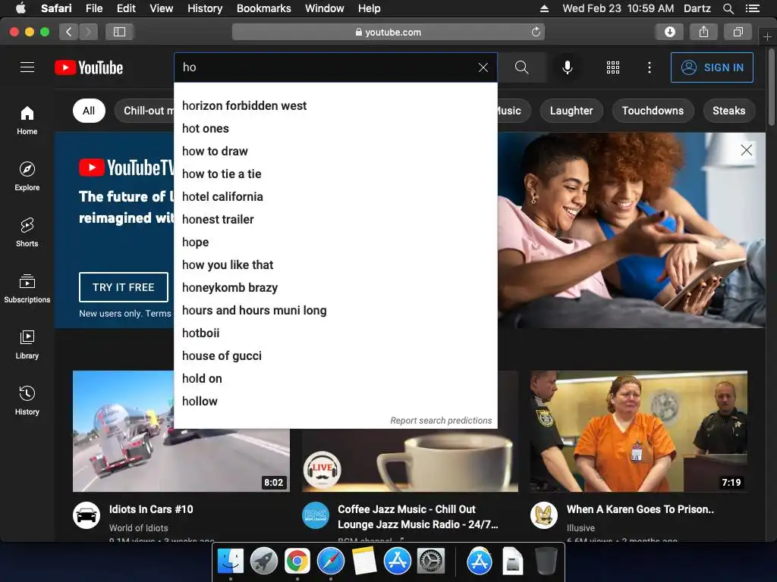
Task: Open Illusive channel avatar
Action: coord(543,515)
